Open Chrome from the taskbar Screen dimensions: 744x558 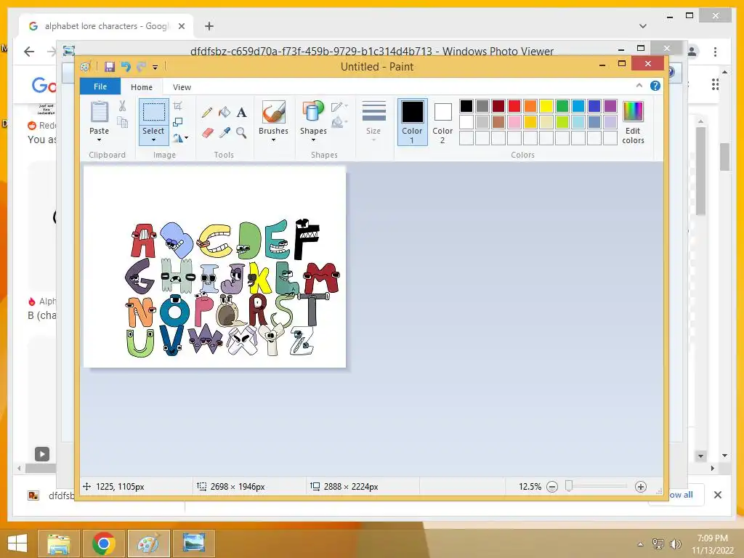tap(103, 543)
